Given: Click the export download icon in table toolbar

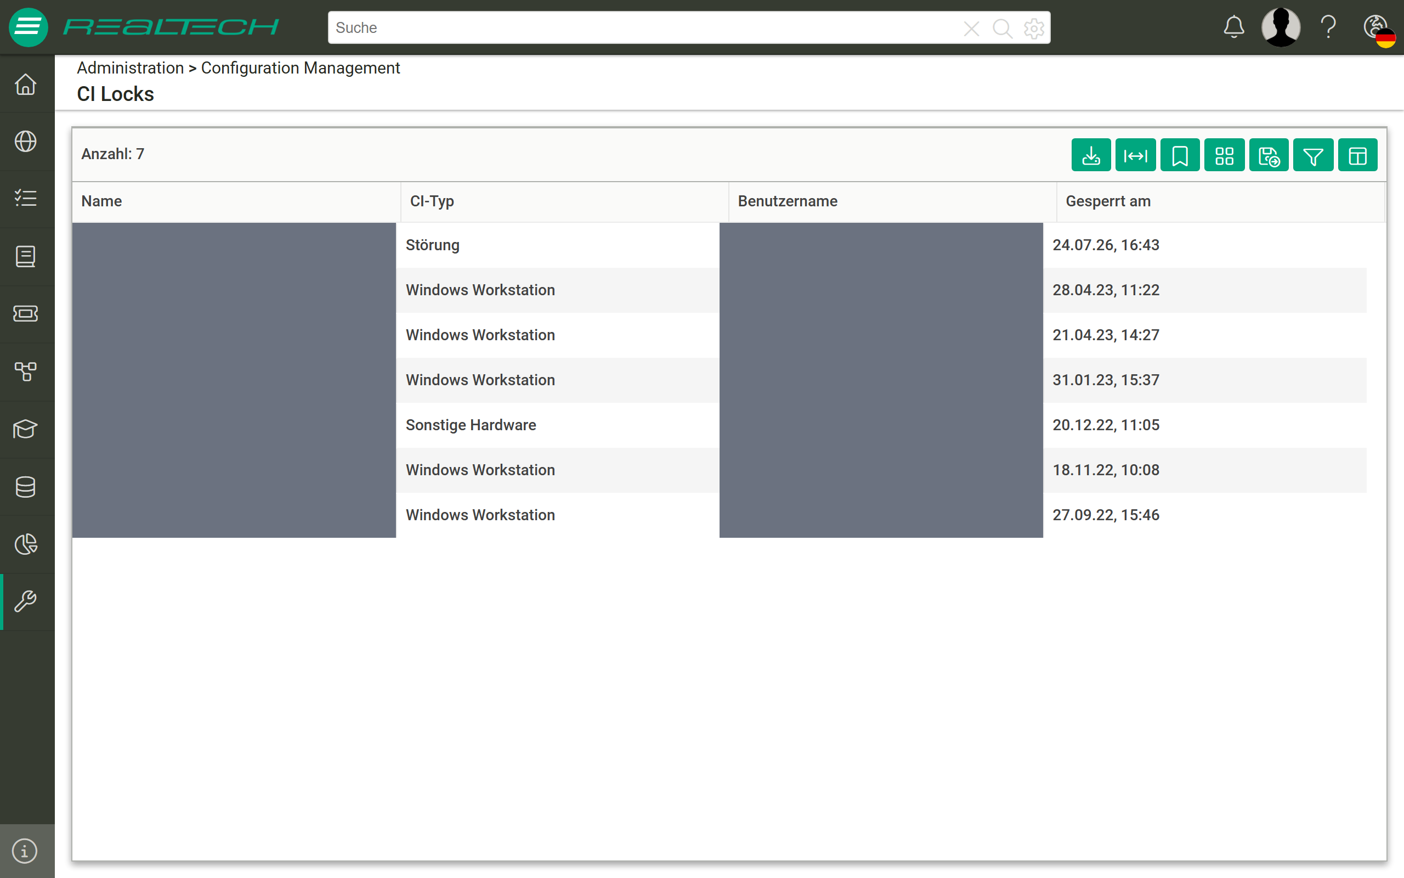Looking at the screenshot, I should point(1091,155).
